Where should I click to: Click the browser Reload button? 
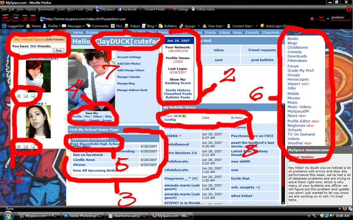click(x=25, y=18)
